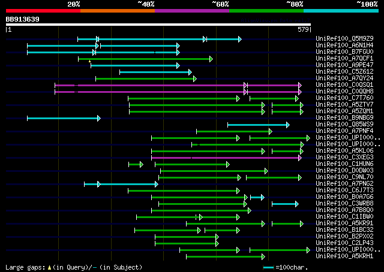The image size is (384, 272).
Task: Select label UniRef100_B0A7G6
Action: (344, 197)
